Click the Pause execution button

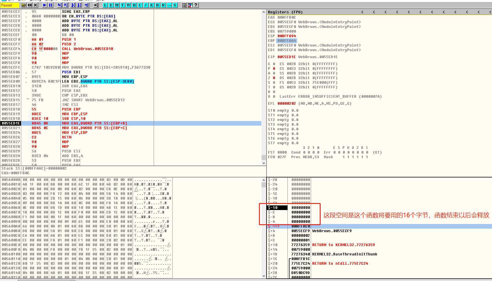51,5
